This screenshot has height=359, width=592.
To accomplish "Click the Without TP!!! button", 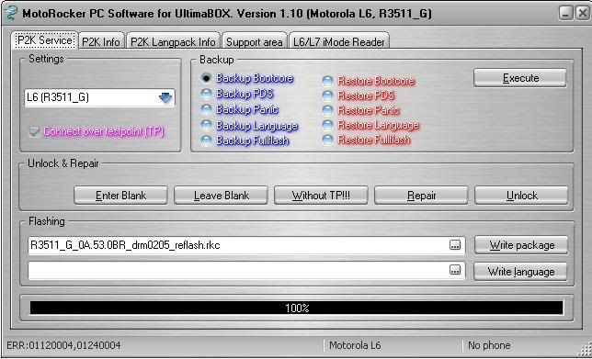I will (x=321, y=196).
